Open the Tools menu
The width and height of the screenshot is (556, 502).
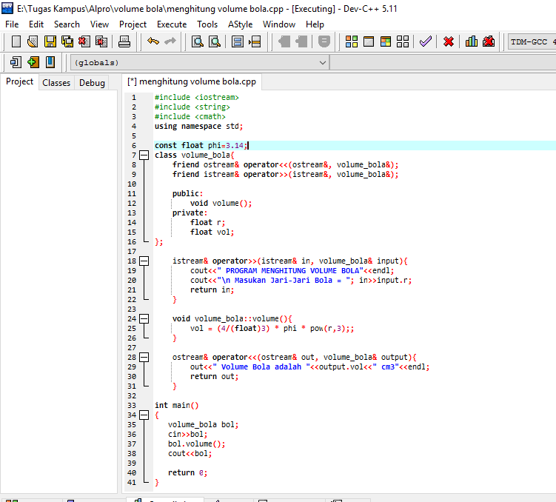pos(207,24)
